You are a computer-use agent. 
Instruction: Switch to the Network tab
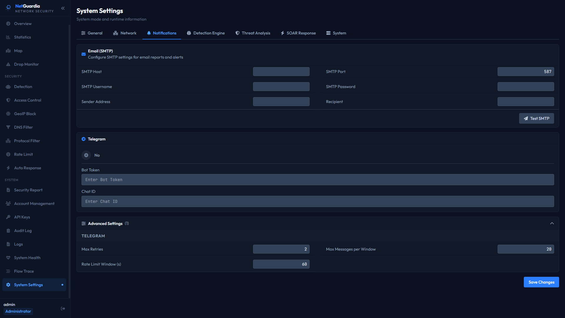pos(125,33)
